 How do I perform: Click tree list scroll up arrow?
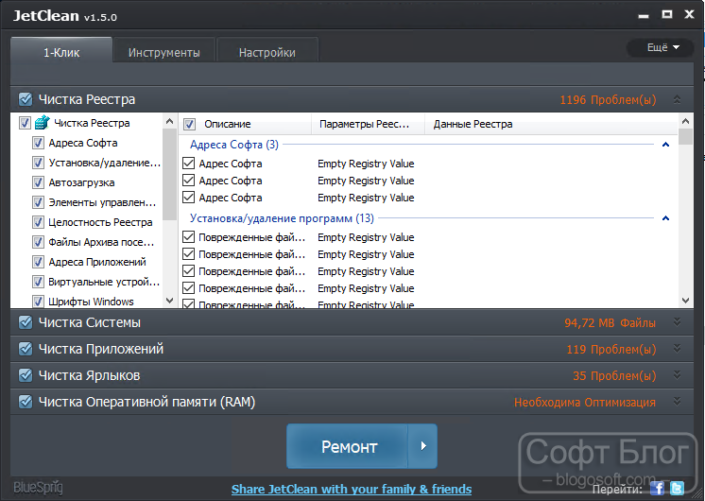pos(169,121)
